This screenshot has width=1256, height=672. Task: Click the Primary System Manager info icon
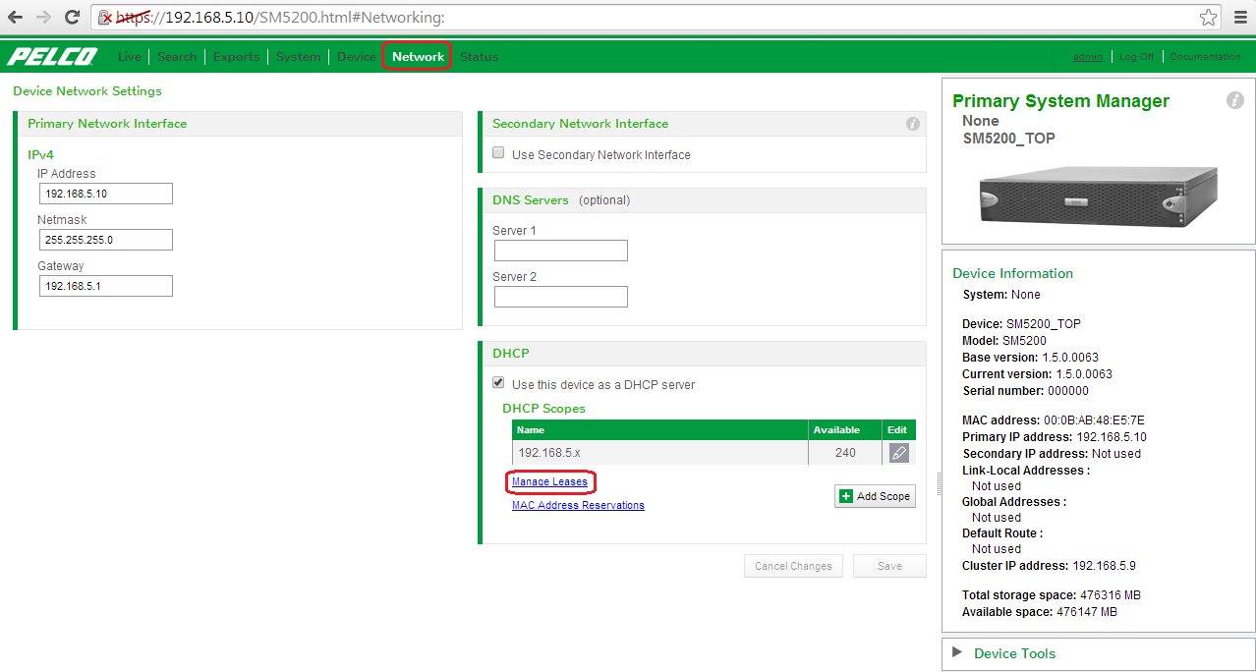point(1234,101)
